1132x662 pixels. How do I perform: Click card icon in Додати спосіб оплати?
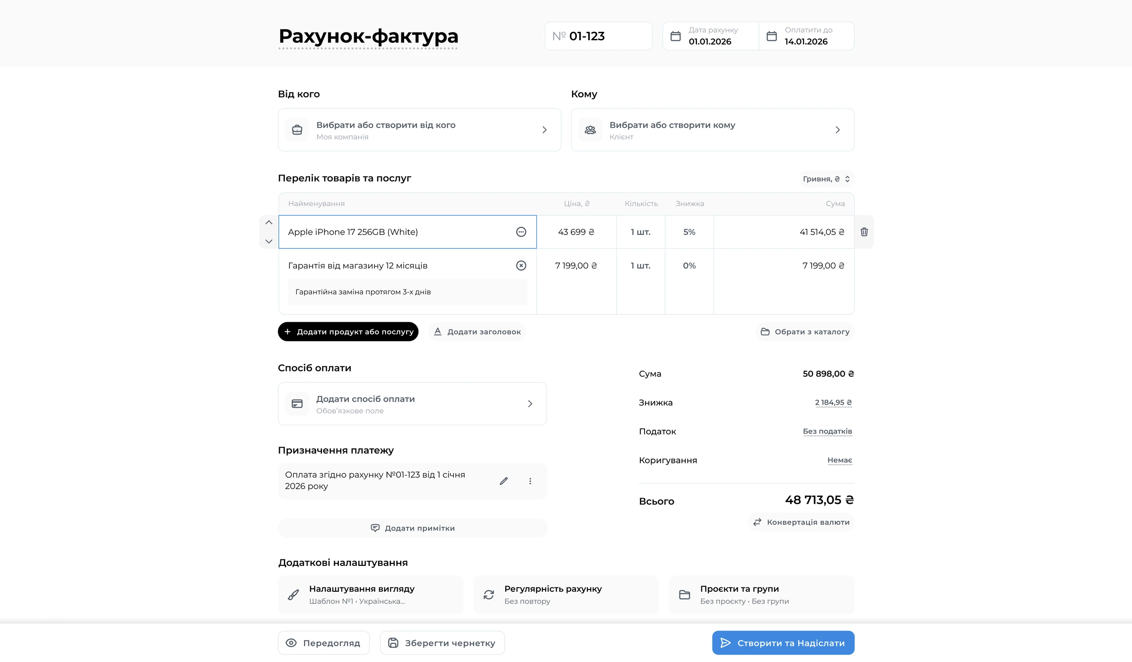[x=297, y=404]
